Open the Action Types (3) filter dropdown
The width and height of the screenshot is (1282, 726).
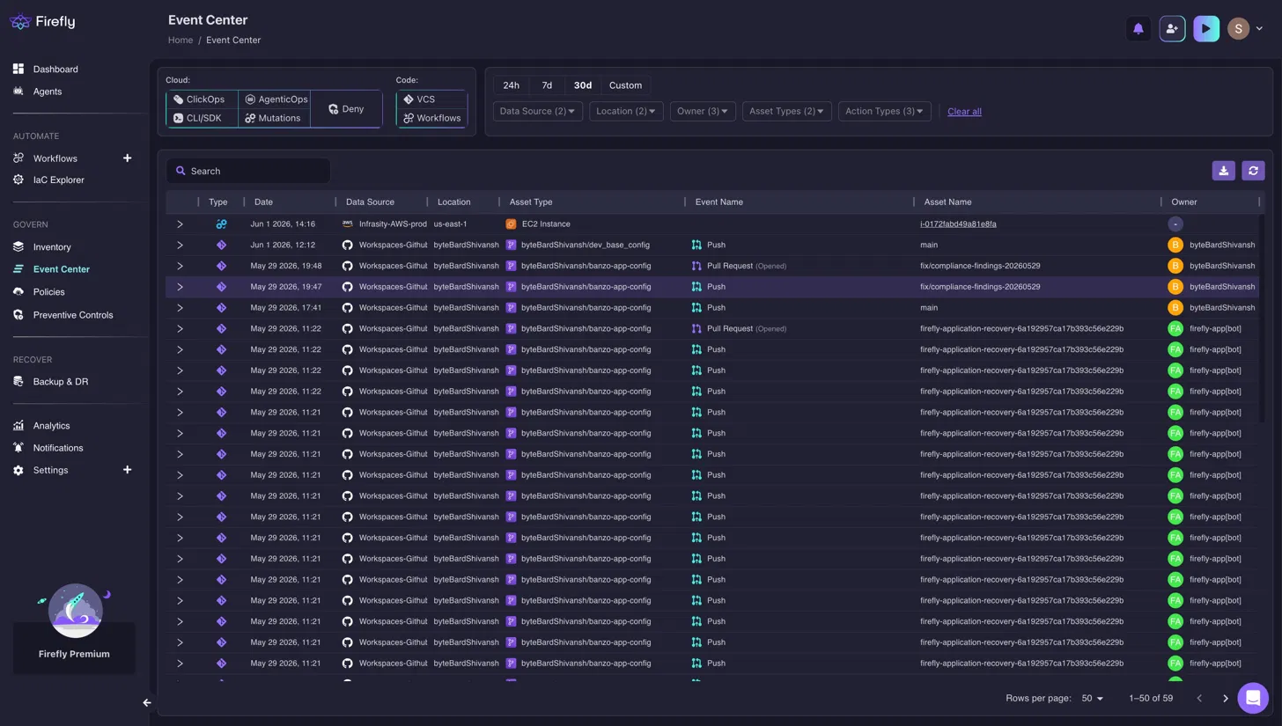pyautogui.click(x=884, y=111)
